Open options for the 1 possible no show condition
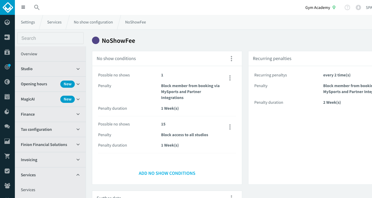Image resolution: width=372 pixels, height=198 pixels. click(230, 78)
